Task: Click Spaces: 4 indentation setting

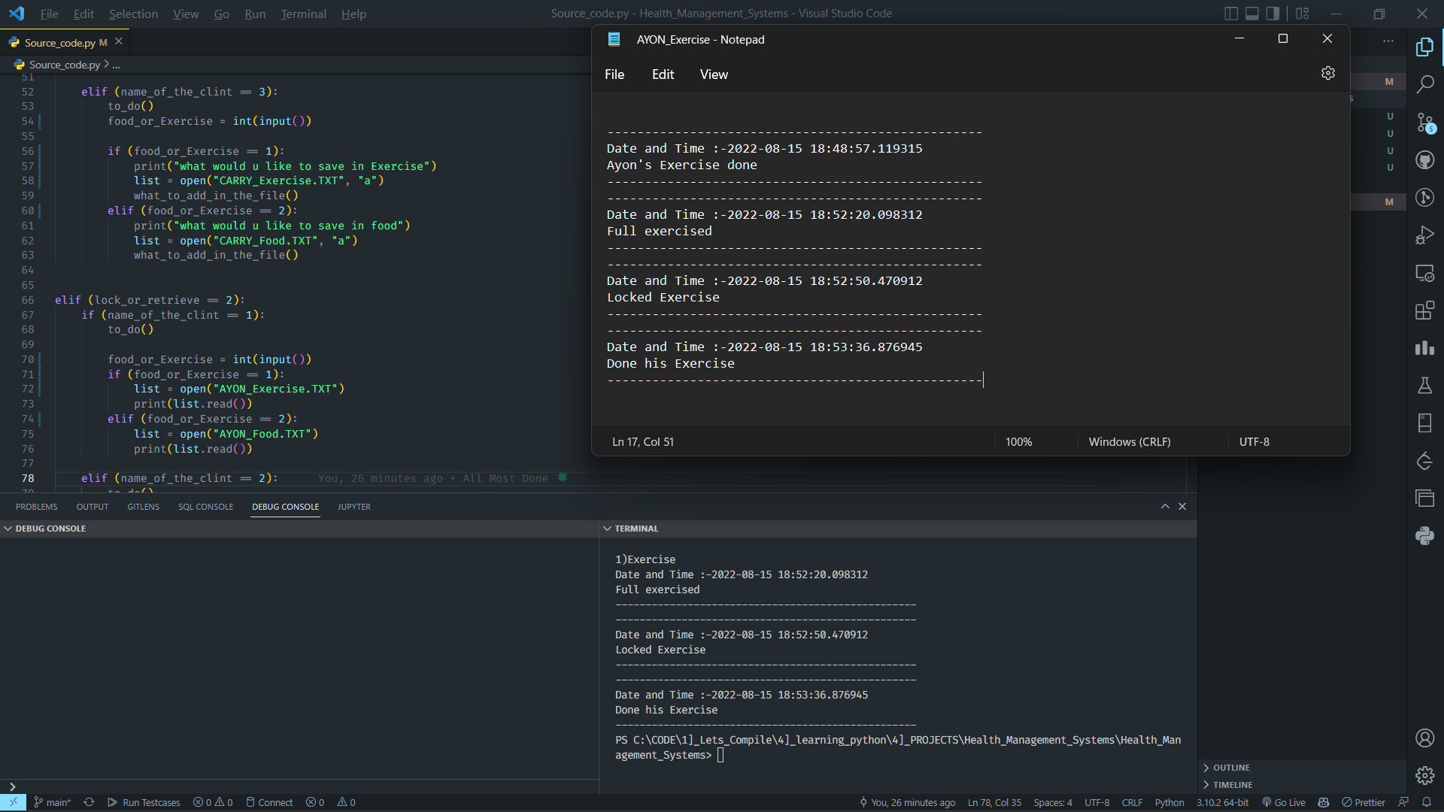Action: click(x=1053, y=802)
